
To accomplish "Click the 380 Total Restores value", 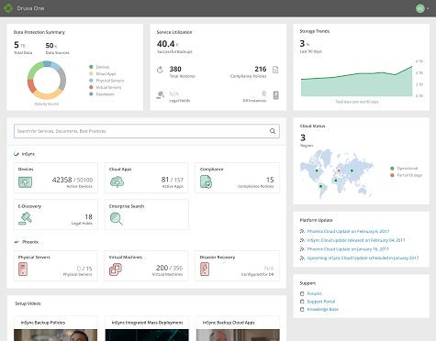I will click(x=175, y=69).
